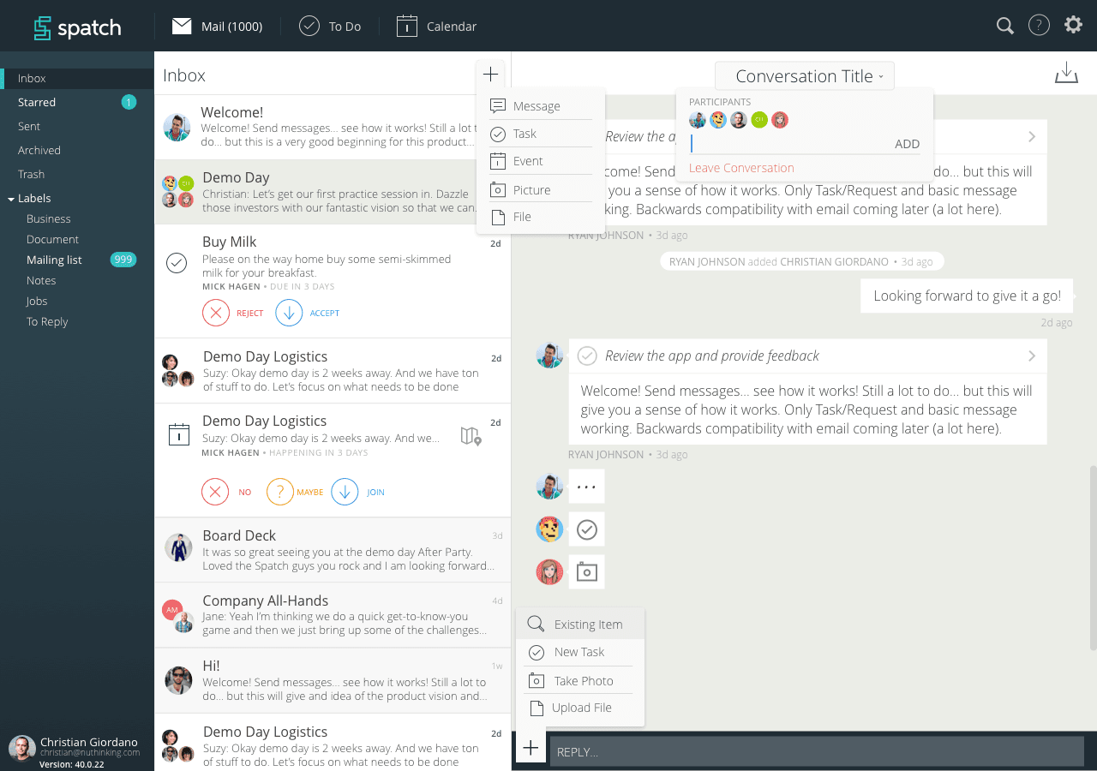1097x771 pixels.
Task: Click into the REPLY input field
Action: (817, 751)
